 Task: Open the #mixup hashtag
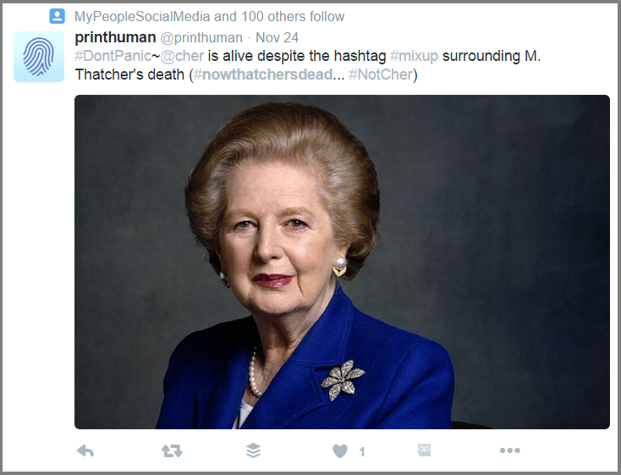pos(414,56)
